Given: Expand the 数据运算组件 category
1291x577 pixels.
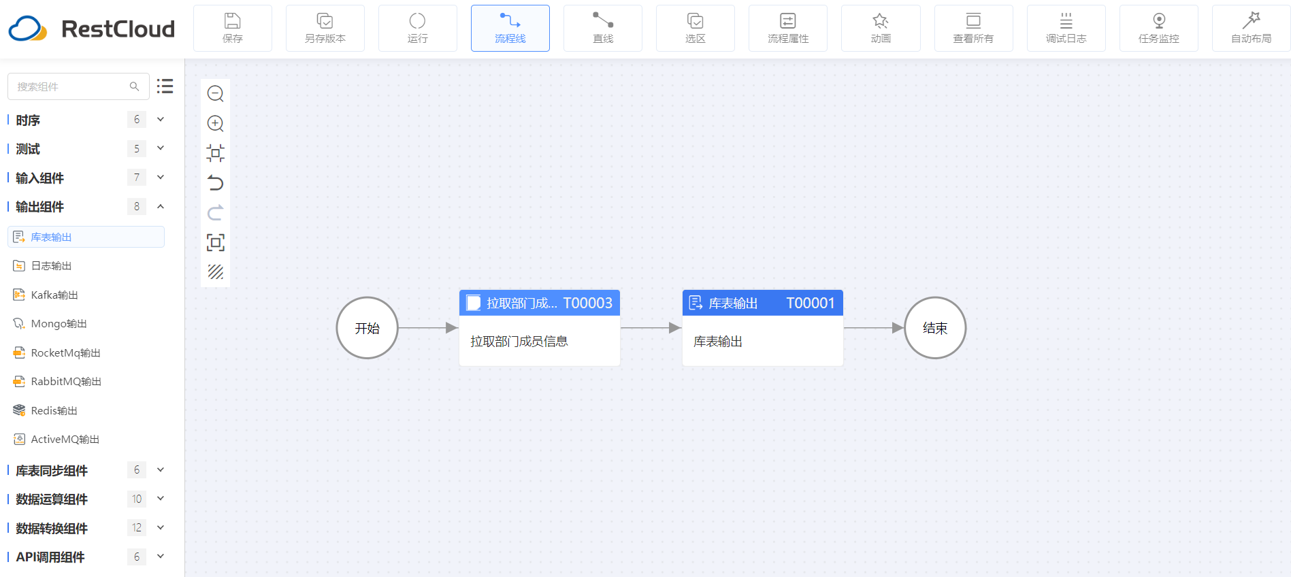Looking at the screenshot, I should pos(161,499).
